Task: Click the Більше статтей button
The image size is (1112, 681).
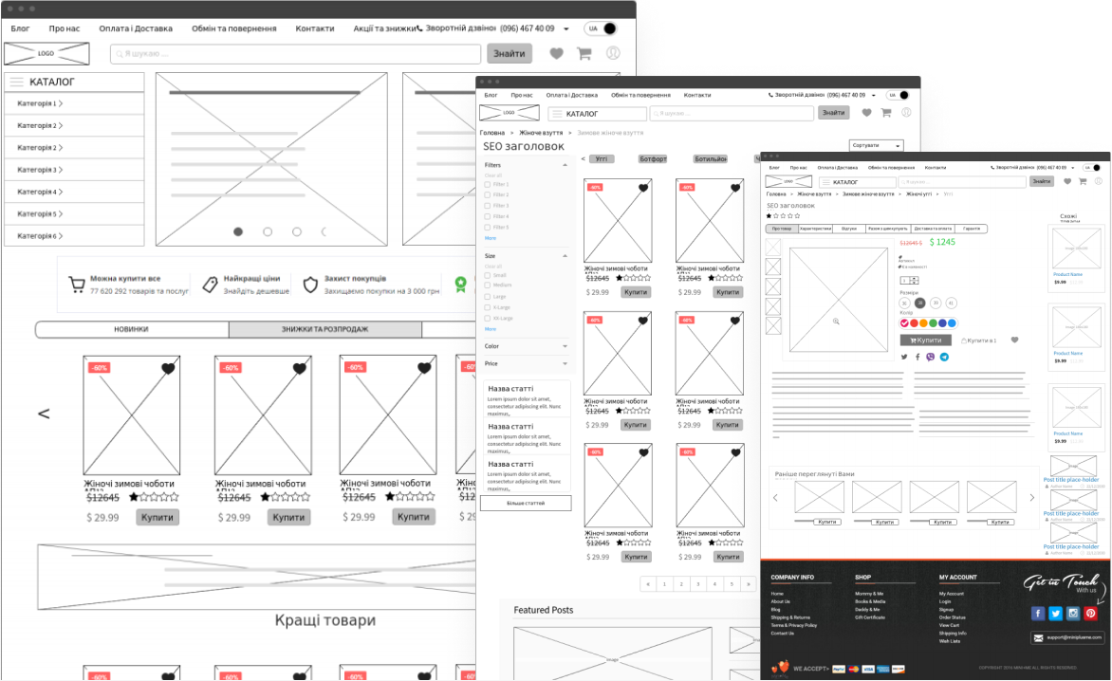Action: pos(526,504)
